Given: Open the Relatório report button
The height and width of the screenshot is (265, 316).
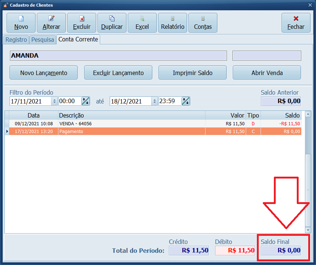Looking at the screenshot, I should pyautogui.click(x=173, y=23).
